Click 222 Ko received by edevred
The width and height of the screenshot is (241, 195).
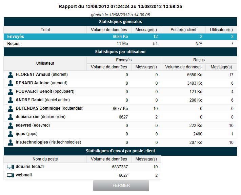(196, 126)
